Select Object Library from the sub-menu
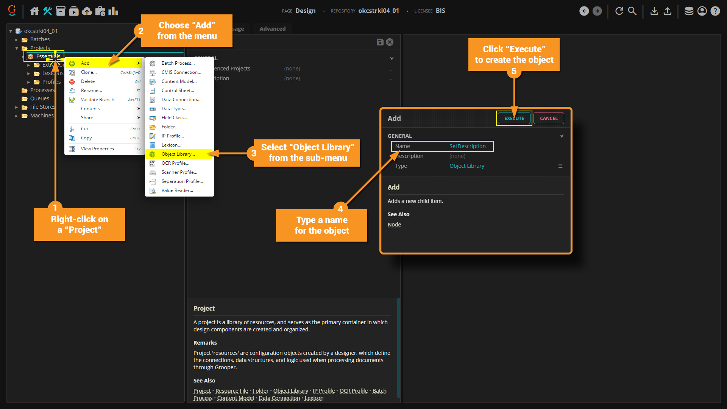 pos(178,154)
